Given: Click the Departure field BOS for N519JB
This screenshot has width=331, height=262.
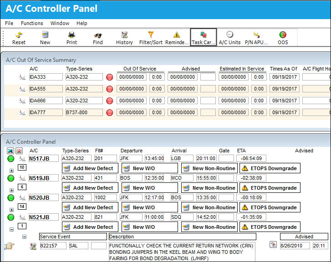Looking at the screenshot, I should coord(131,178).
